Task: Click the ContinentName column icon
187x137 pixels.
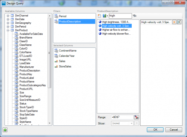Action: pos(56,51)
